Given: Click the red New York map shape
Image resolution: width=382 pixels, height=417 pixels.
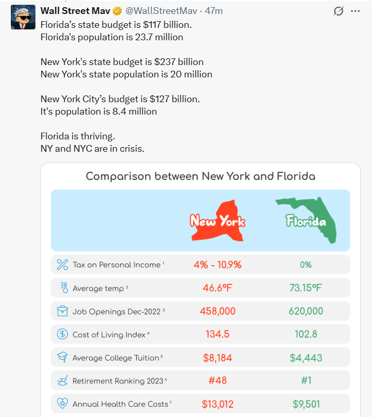Looking at the screenshot, I should click(x=218, y=221).
